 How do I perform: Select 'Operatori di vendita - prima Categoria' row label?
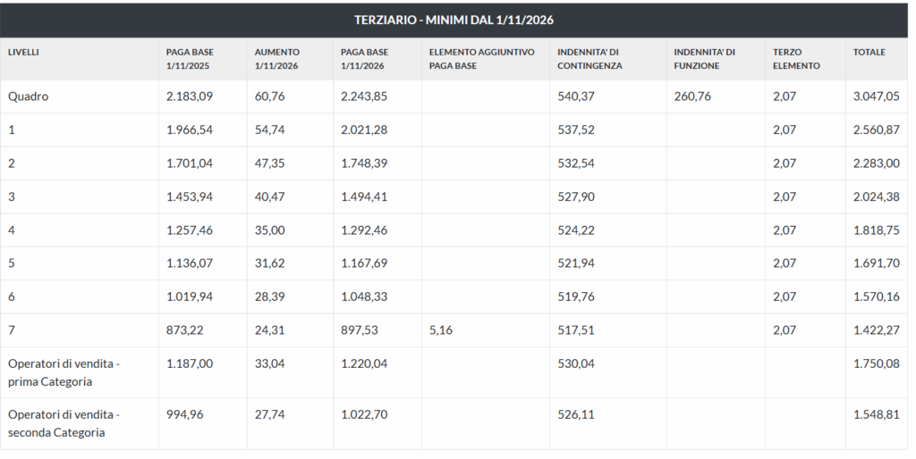(64, 372)
